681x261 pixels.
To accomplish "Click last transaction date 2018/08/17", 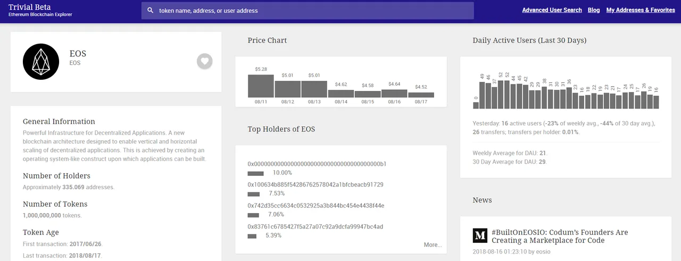I will (x=85, y=256).
